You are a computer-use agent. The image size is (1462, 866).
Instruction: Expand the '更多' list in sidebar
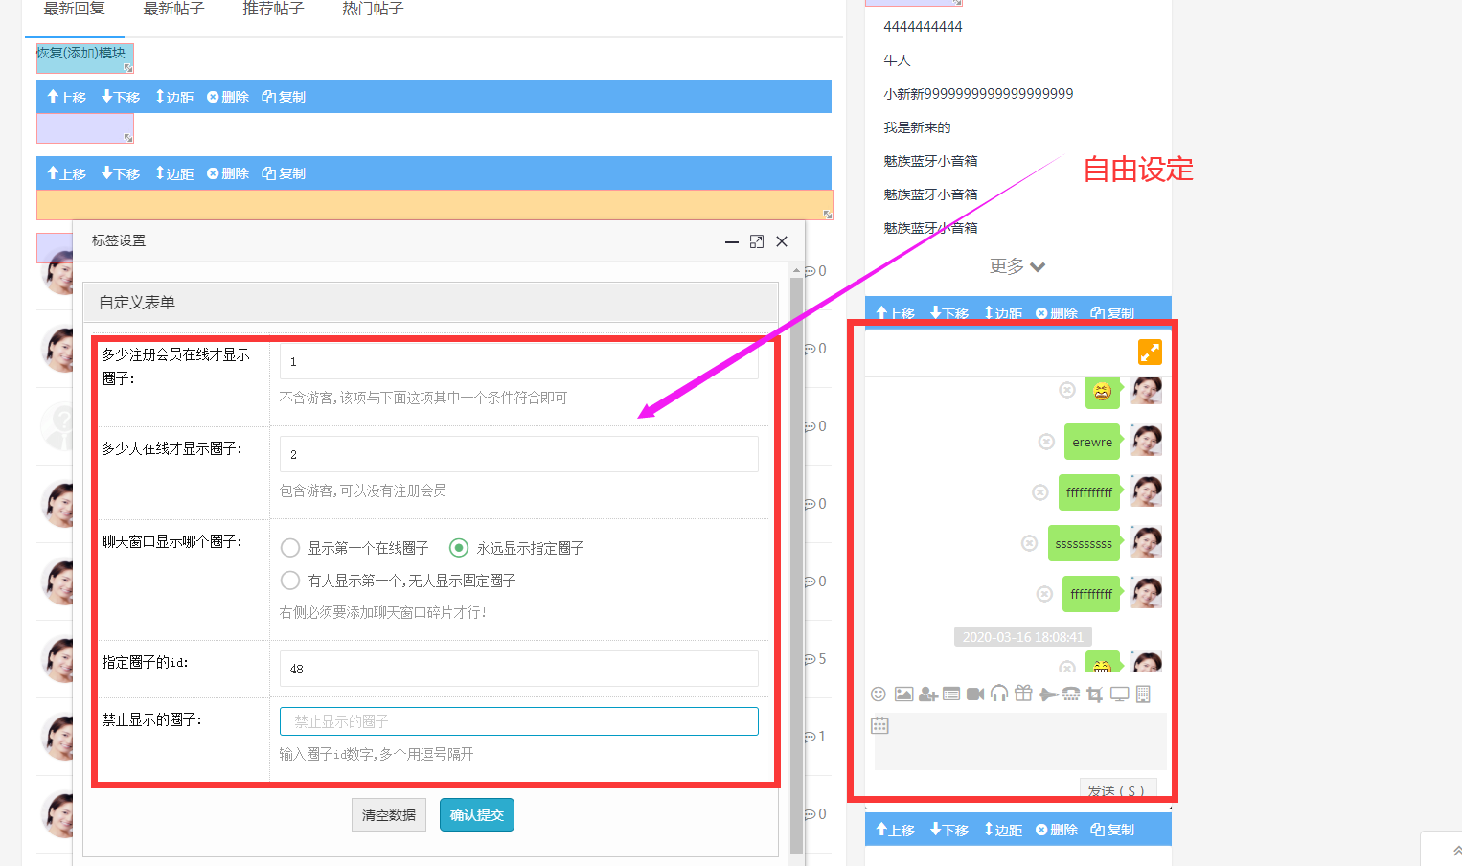point(1017,266)
